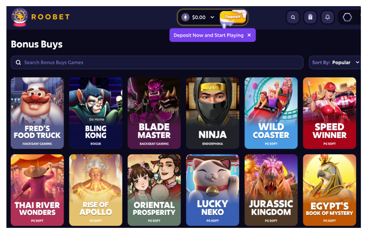Click the ROOBET wordmark link

click(51, 17)
